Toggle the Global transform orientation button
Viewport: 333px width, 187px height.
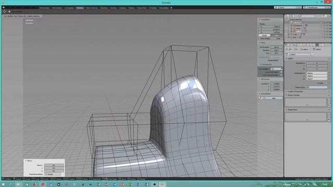point(264,35)
